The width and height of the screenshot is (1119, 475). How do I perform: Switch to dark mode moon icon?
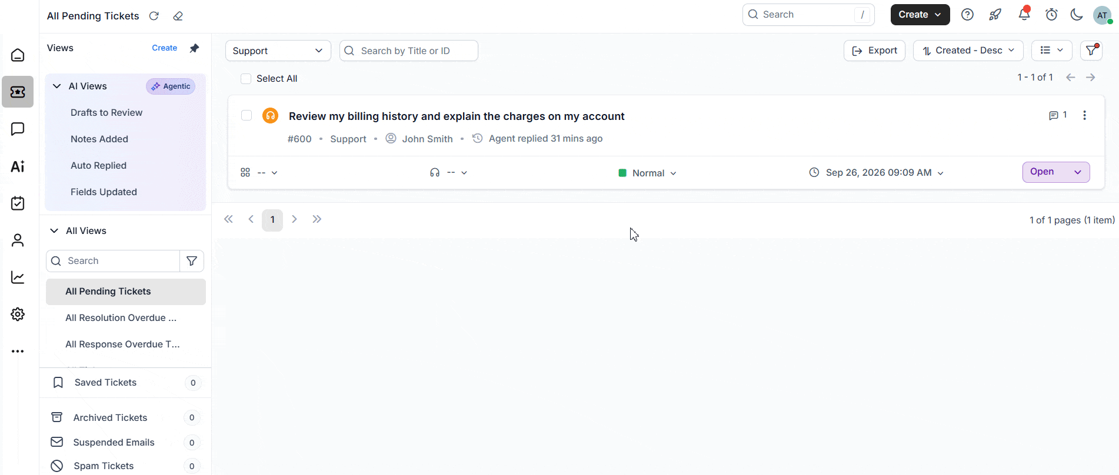pos(1077,15)
